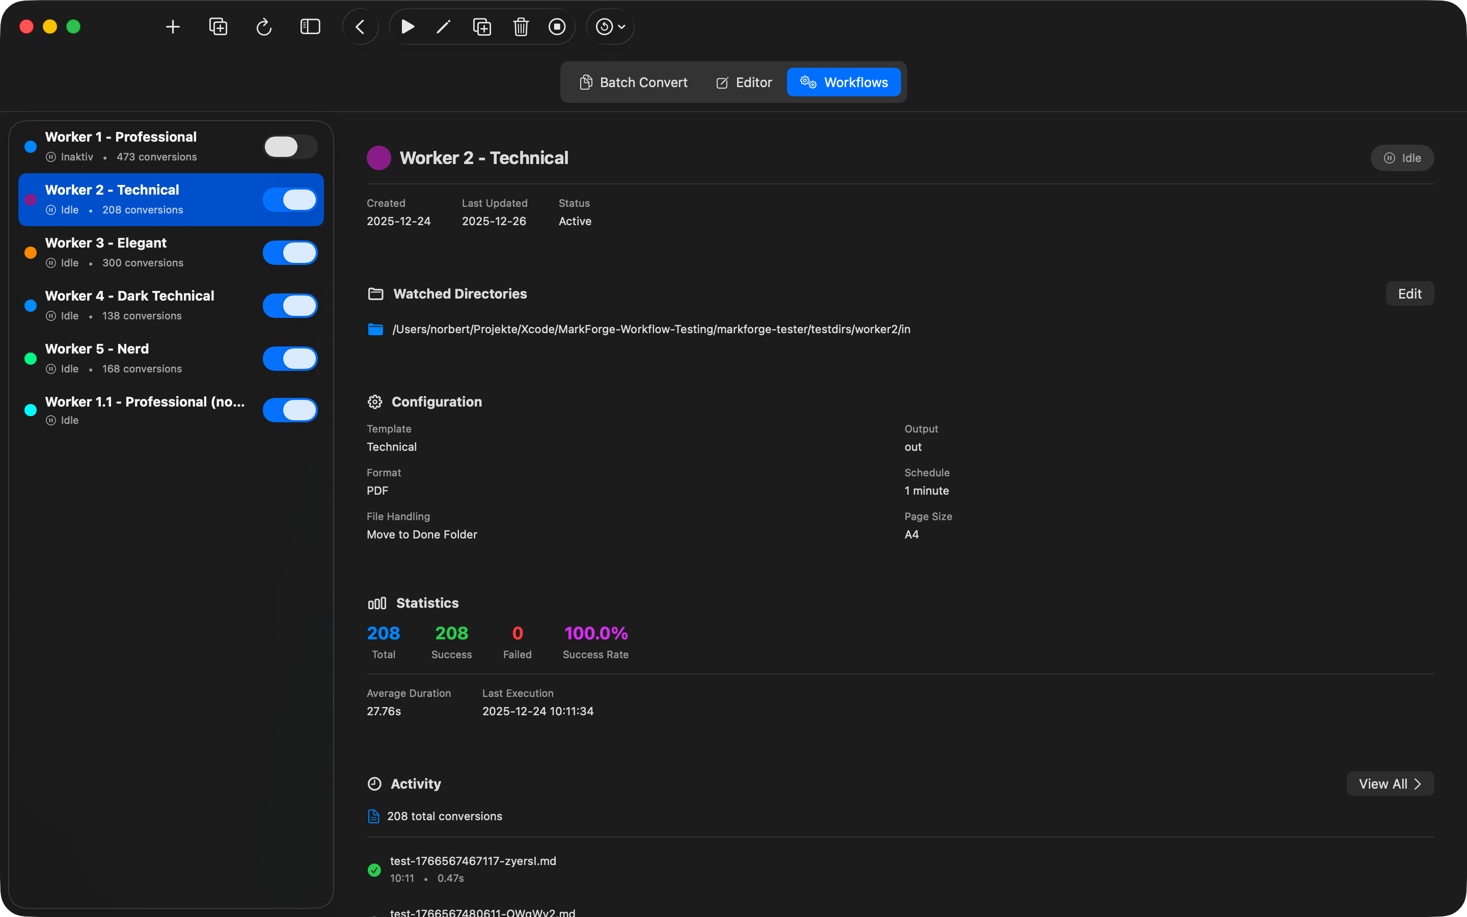This screenshot has width=1467, height=917.
Task: Click the folder icon beside watched path
Action: (x=376, y=329)
